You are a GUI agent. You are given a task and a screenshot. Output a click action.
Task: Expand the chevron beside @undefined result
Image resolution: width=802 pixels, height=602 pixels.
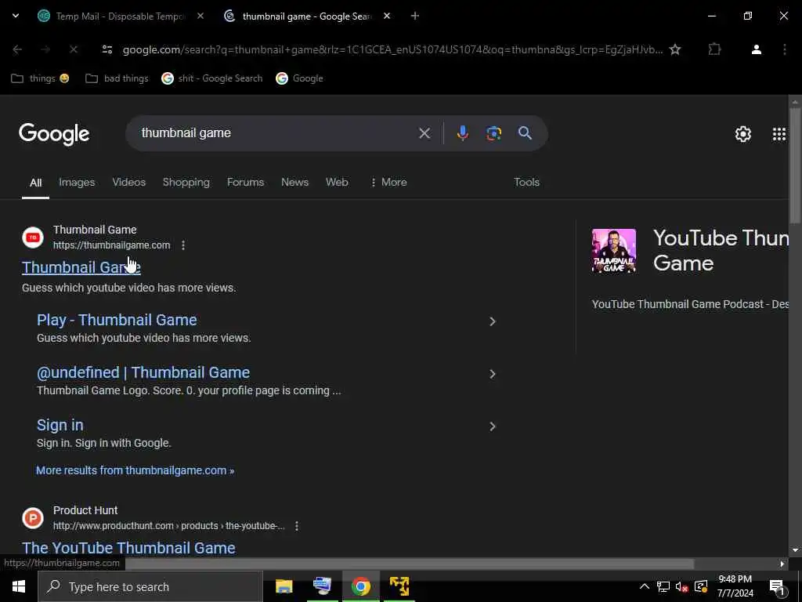pyautogui.click(x=492, y=374)
